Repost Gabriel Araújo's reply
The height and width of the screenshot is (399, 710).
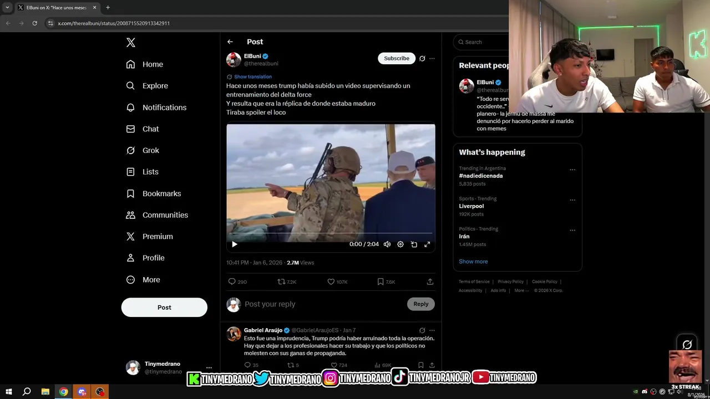coord(293,365)
